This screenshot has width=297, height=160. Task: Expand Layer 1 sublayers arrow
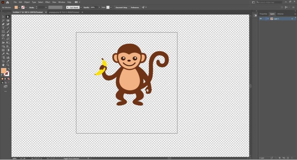(268, 19)
